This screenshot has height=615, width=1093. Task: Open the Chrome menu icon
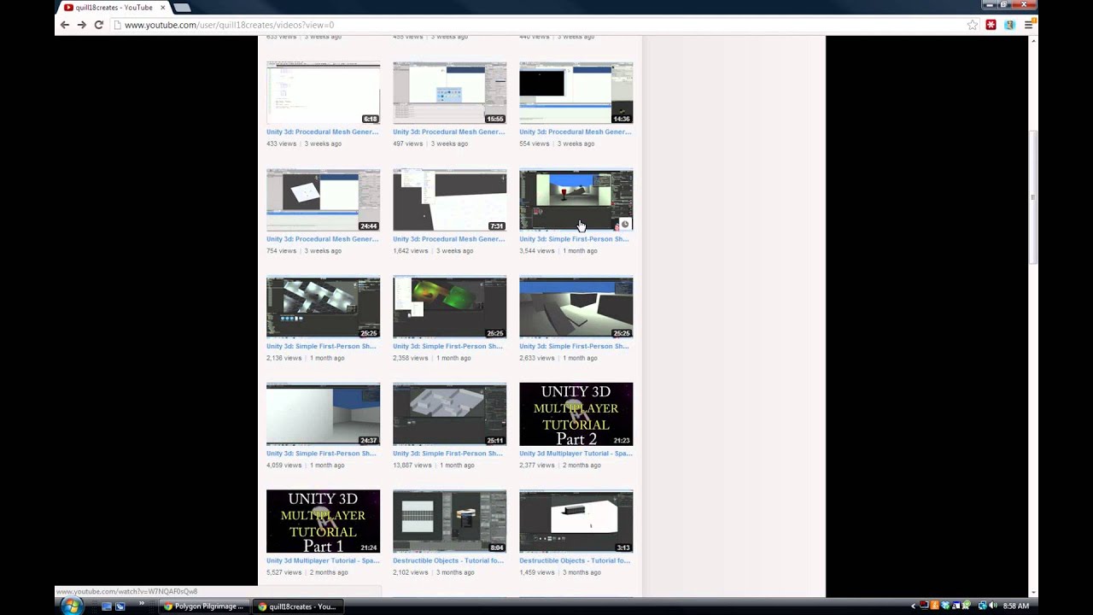pyautogui.click(x=1029, y=25)
